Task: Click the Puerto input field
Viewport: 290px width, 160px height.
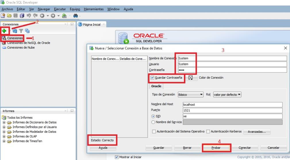Action: tap(233, 111)
